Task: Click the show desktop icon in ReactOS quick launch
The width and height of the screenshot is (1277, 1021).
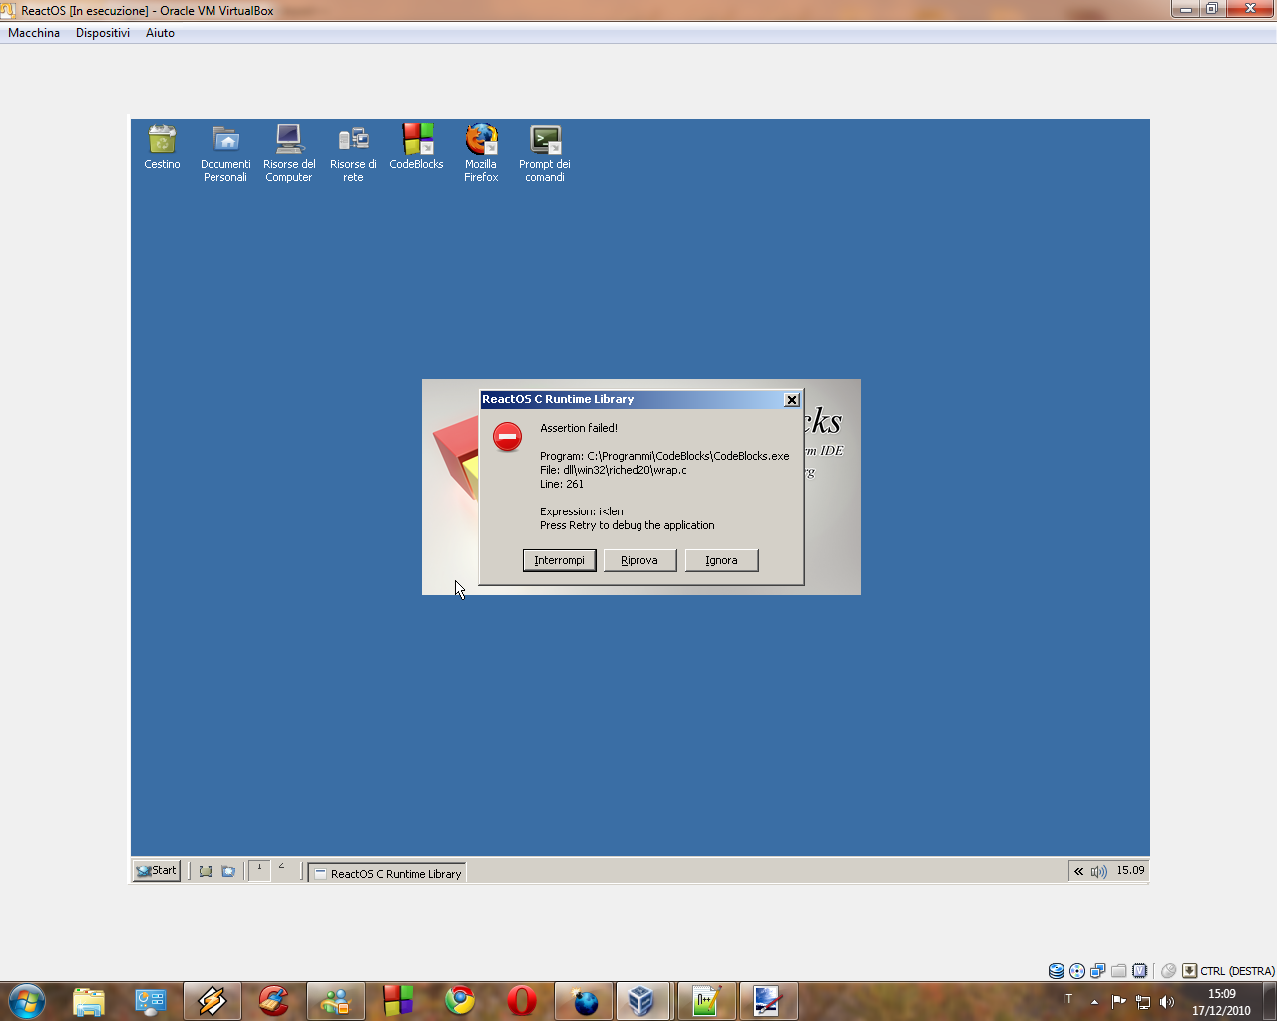Action: (206, 871)
